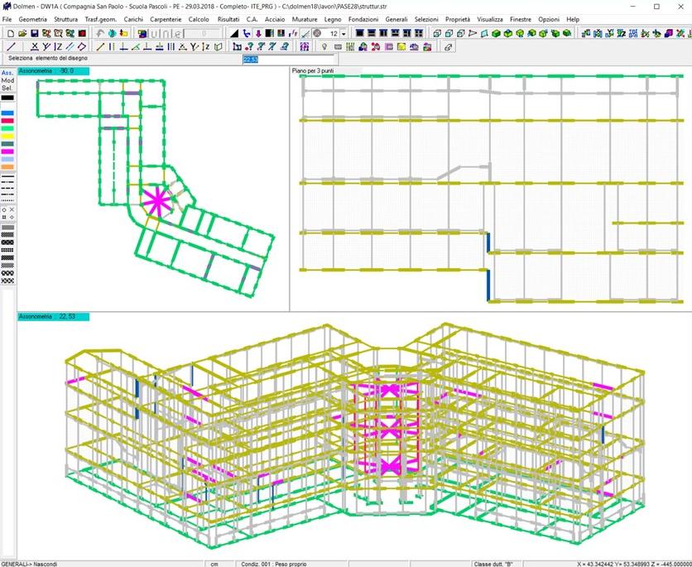692x567 pixels.
Task: Pick the magenta color swatch
Action: pyautogui.click(x=7, y=151)
